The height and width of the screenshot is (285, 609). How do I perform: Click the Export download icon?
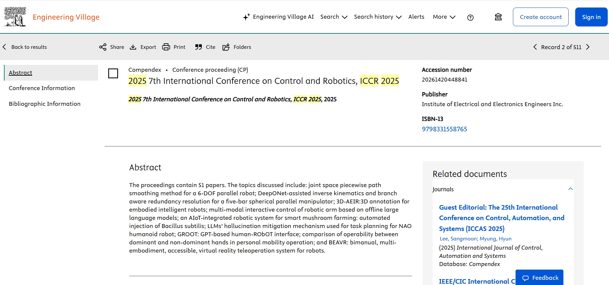[133, 47]
